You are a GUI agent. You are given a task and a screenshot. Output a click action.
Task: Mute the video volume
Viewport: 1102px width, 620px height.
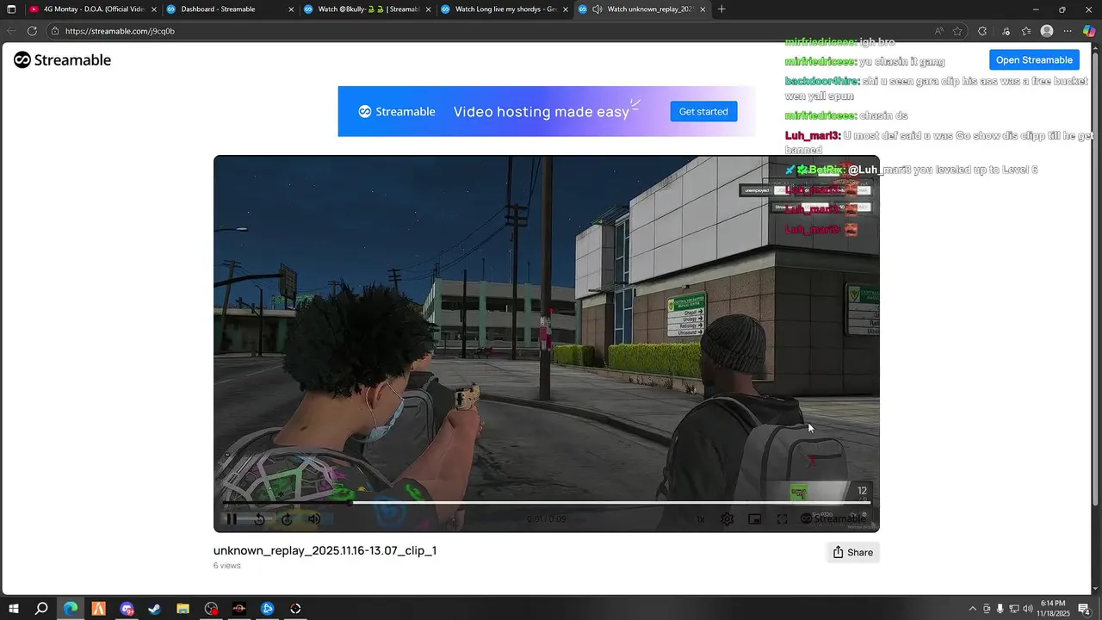tap(314, 518)
